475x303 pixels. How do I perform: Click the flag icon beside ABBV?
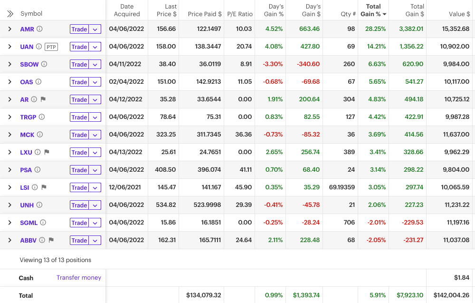tap(51, 240)
